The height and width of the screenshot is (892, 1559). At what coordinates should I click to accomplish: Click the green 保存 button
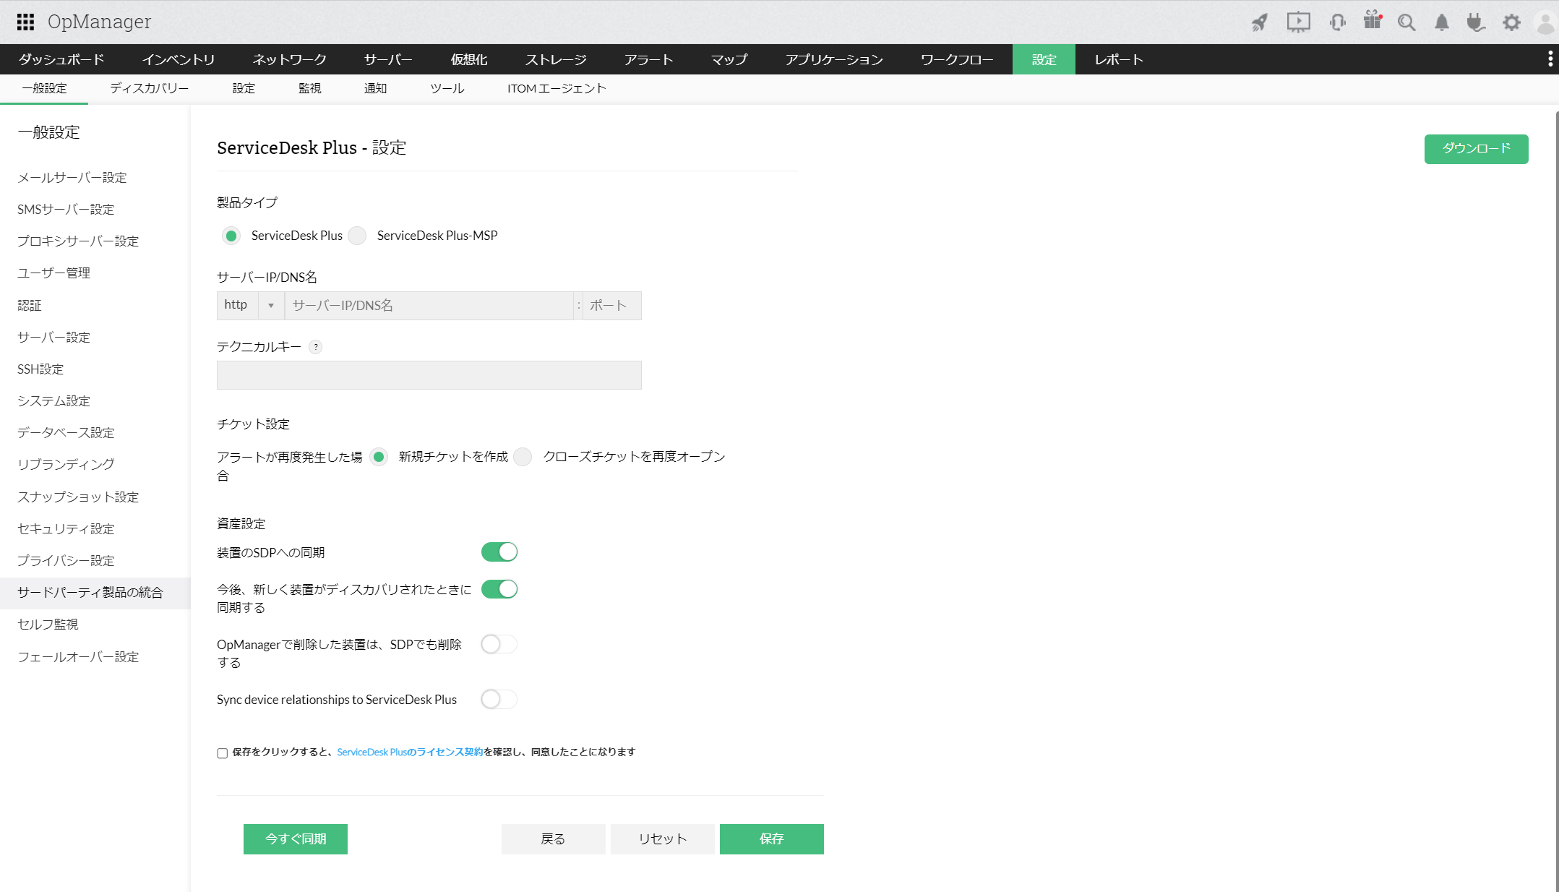(x=771, y=839)
